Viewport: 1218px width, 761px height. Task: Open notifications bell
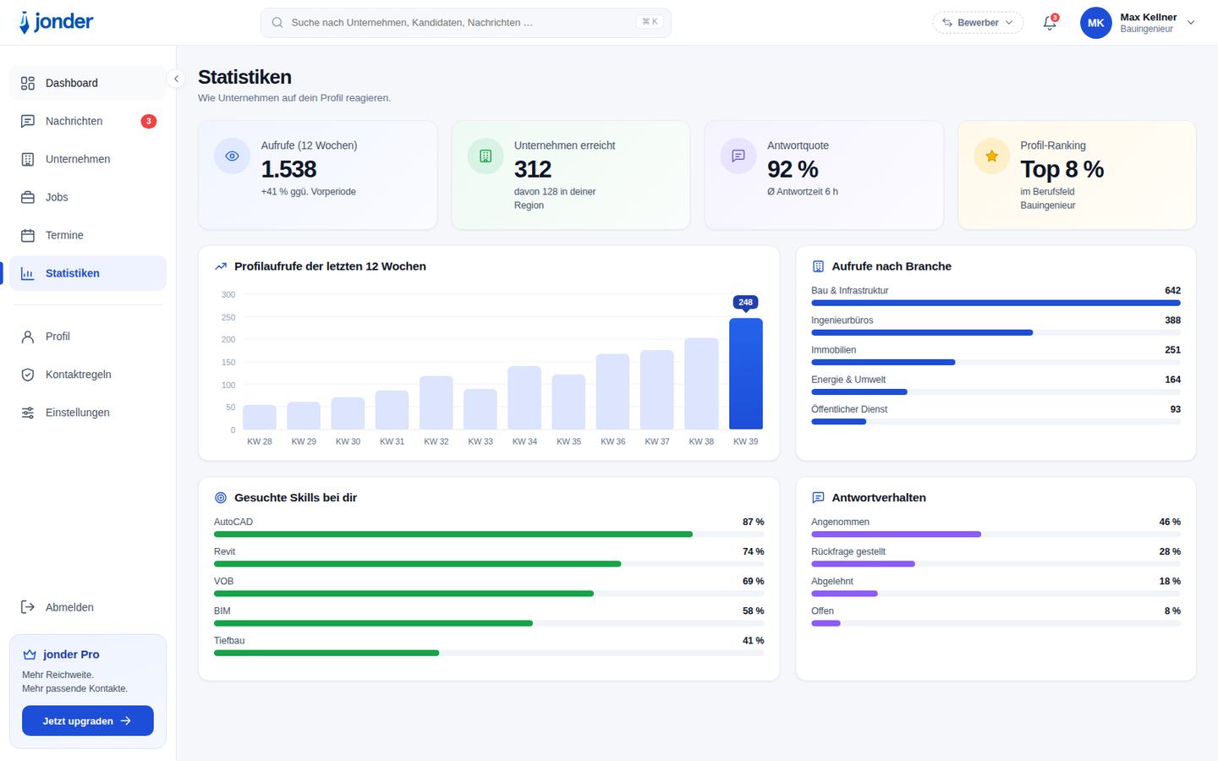pyautogui.click(x=1050, y=23)
